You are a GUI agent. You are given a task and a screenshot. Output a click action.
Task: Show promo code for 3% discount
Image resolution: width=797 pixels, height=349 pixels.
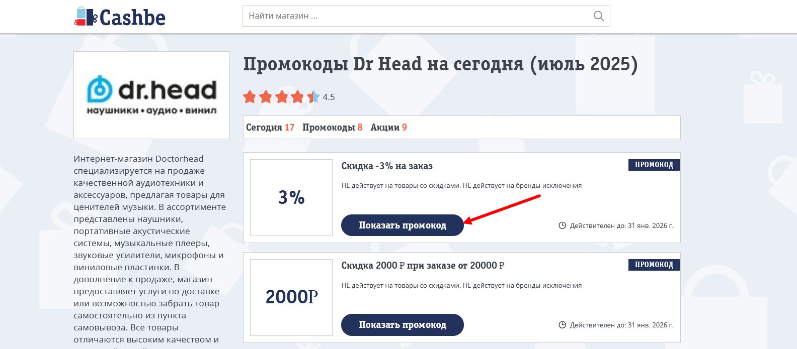pos(403,225)
